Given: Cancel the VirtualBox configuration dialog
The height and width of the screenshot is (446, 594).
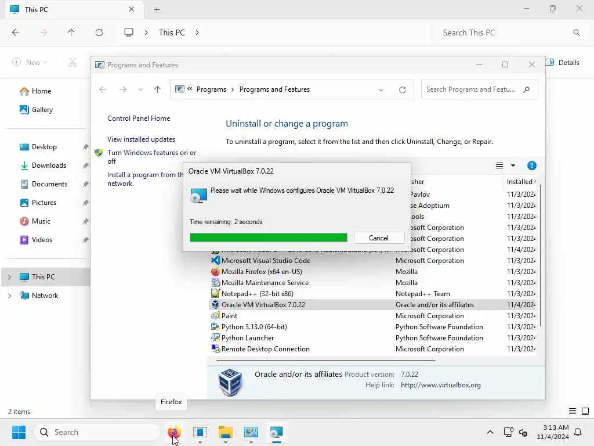Looking at the screenshot, I should (378, 238).
